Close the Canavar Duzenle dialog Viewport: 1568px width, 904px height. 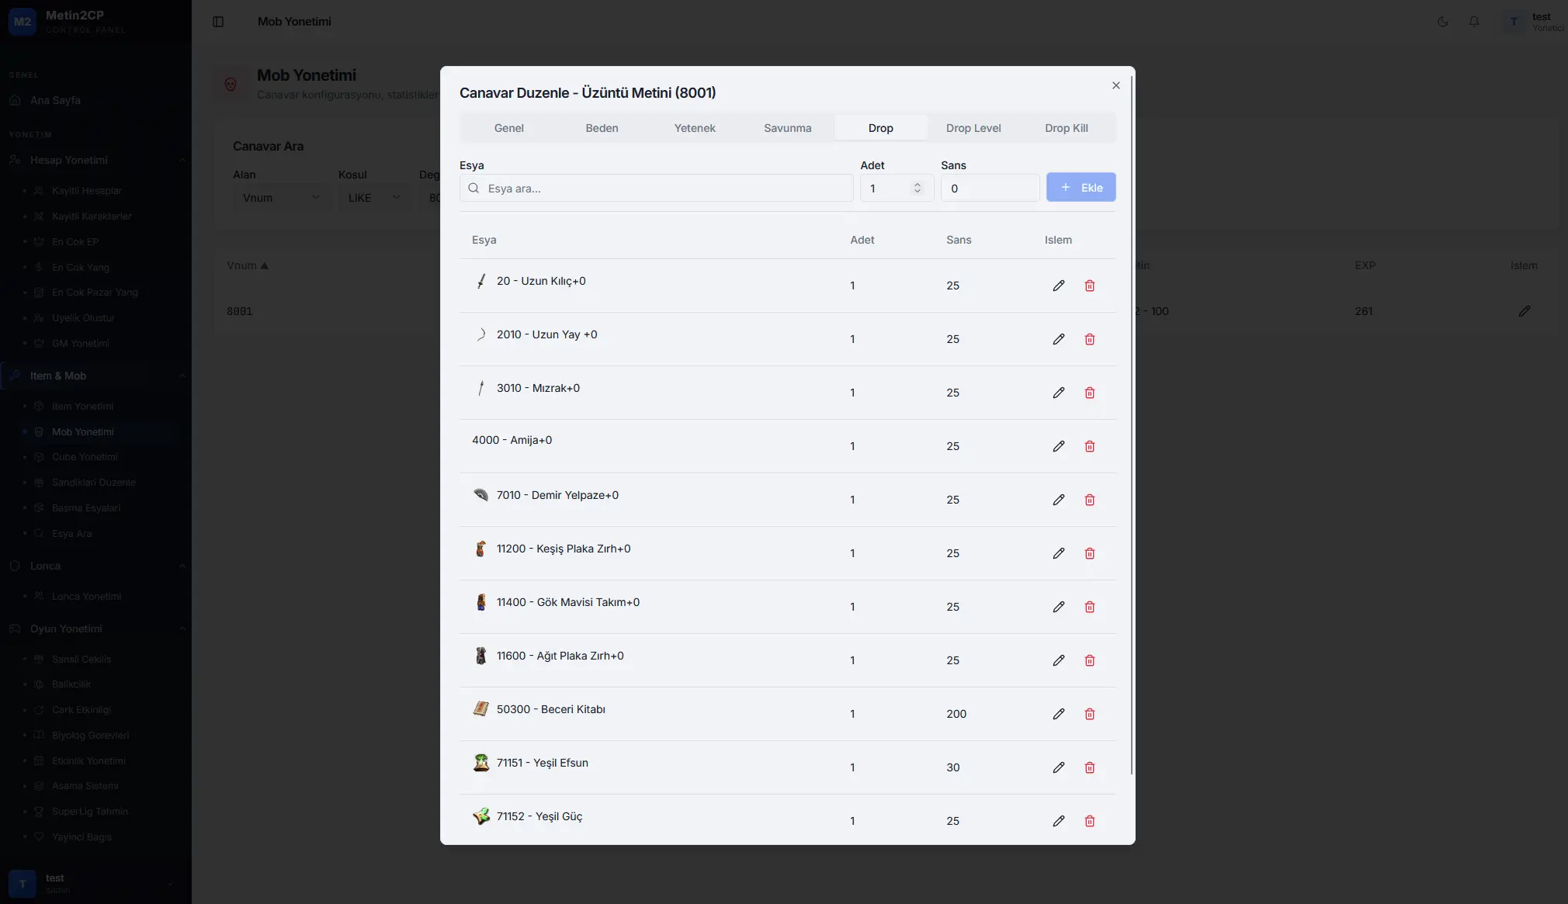click(x=1115, y=85)
